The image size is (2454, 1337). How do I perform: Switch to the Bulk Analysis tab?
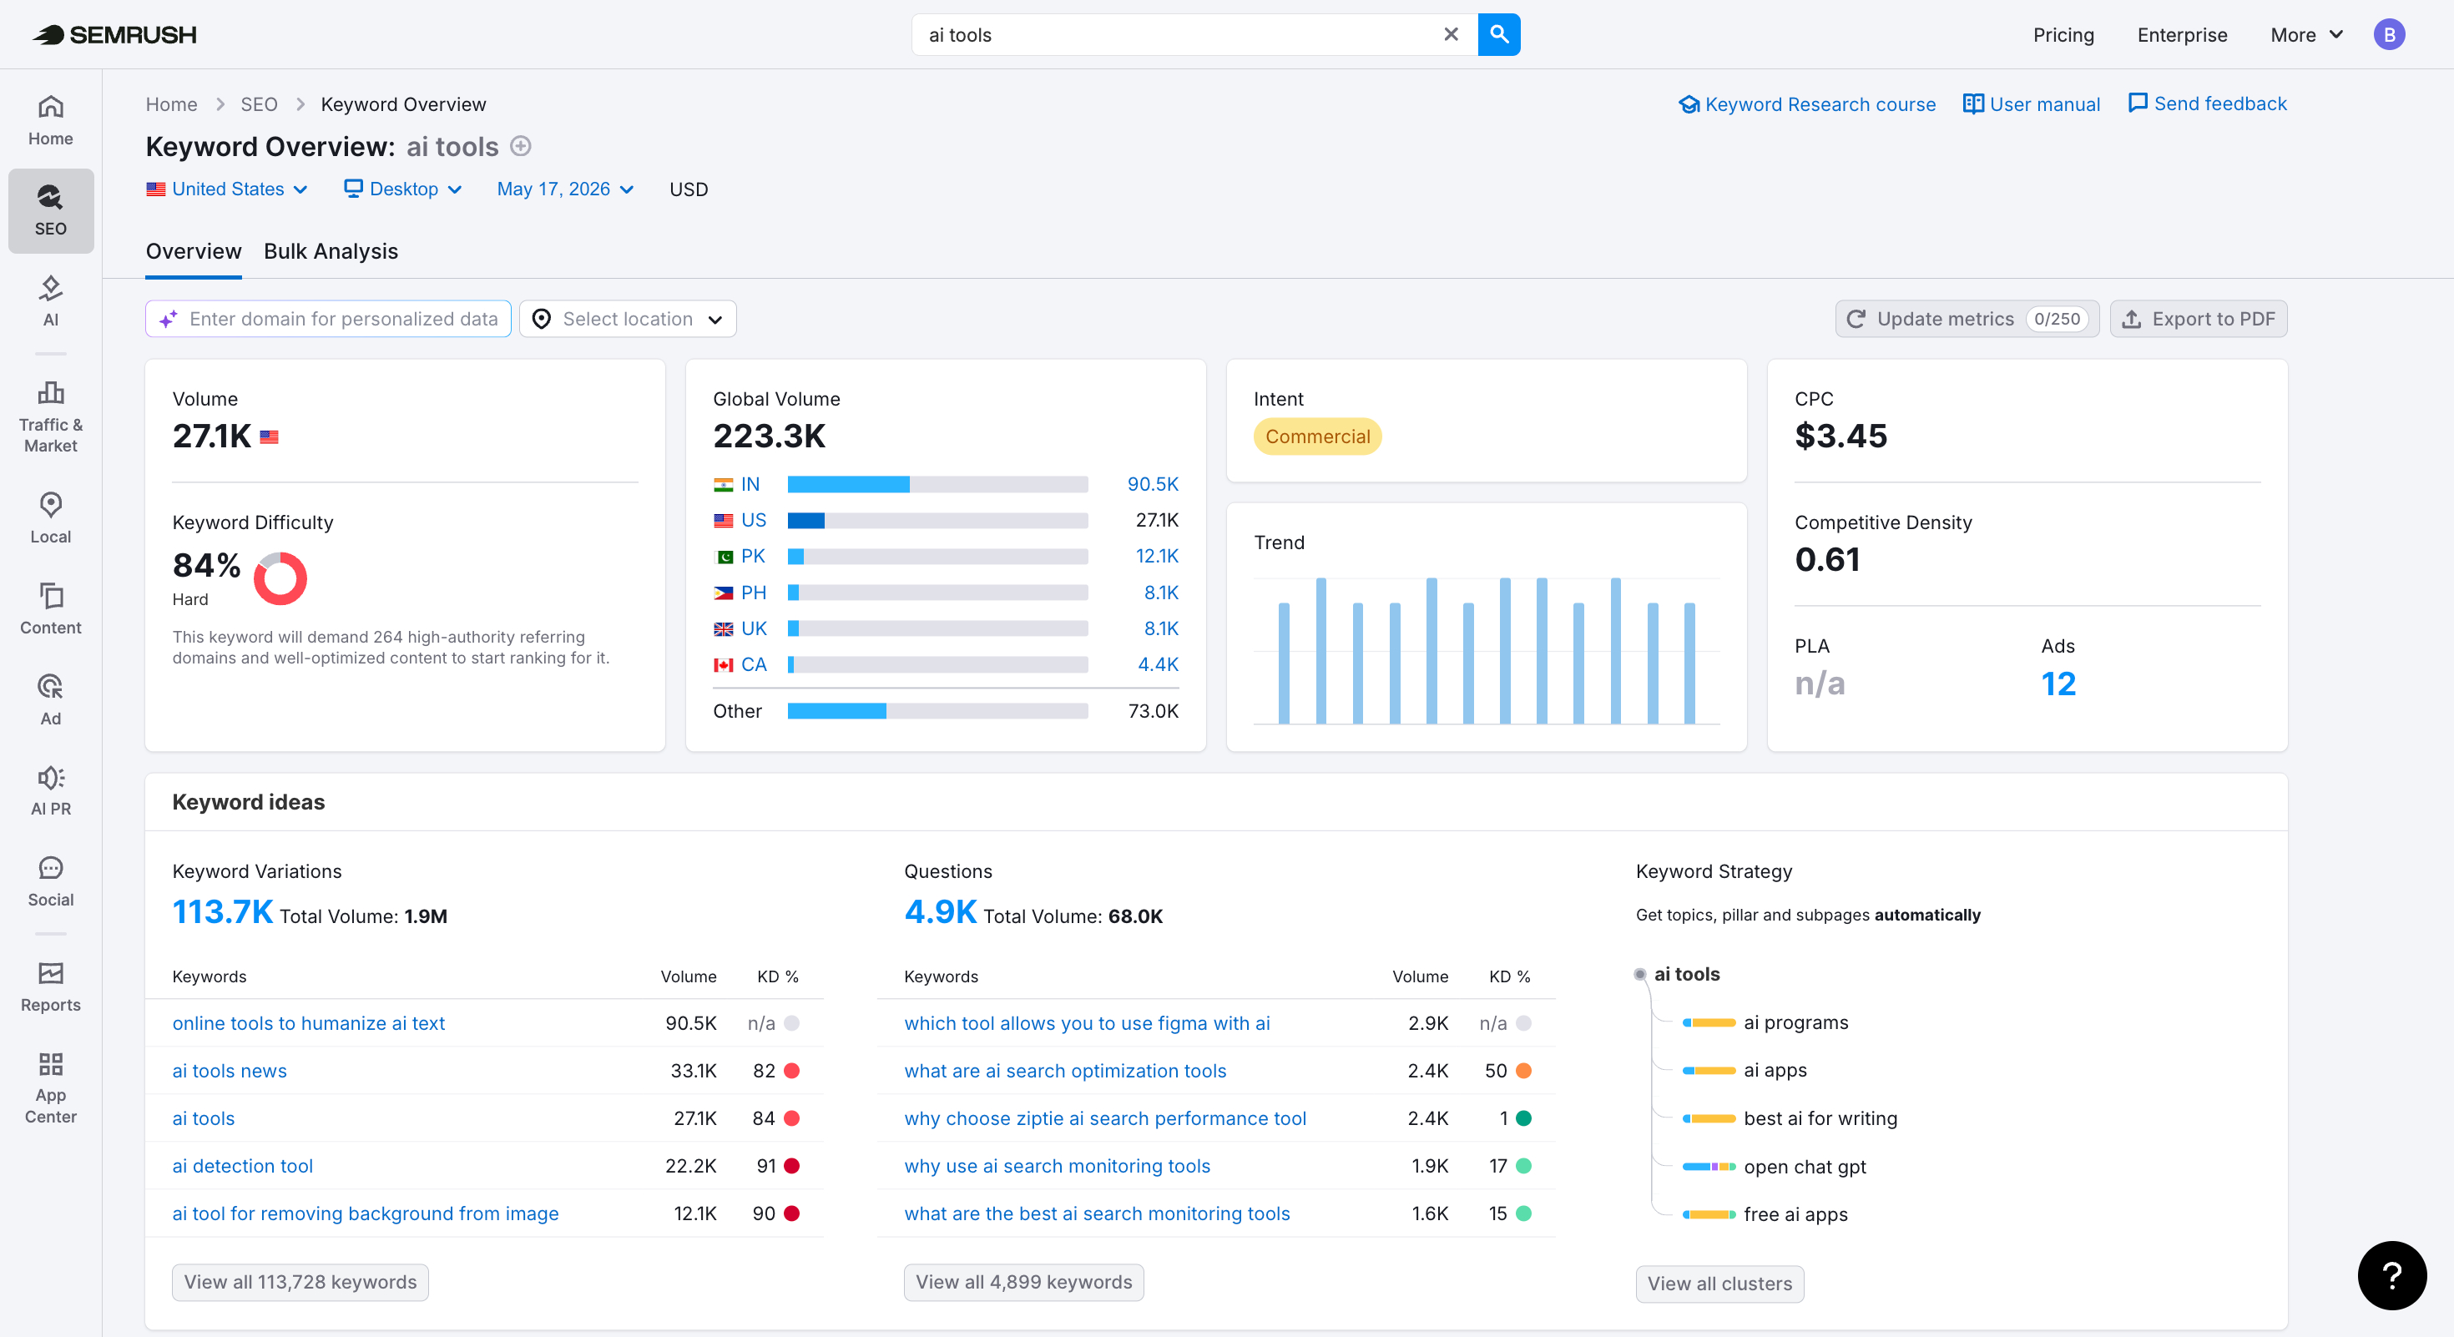[331, 251]
